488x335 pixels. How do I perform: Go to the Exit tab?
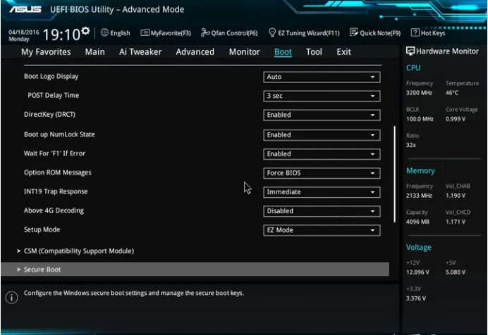pyautogui.click(x=343, y=52)
